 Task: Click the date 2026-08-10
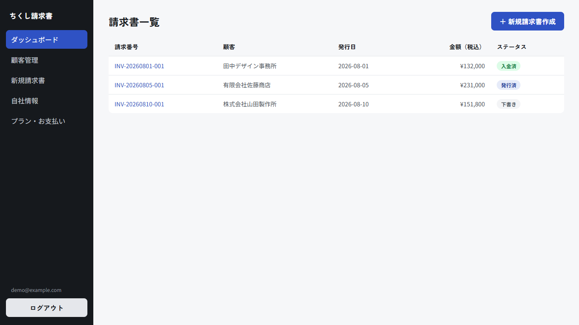[x=353, y=104]
